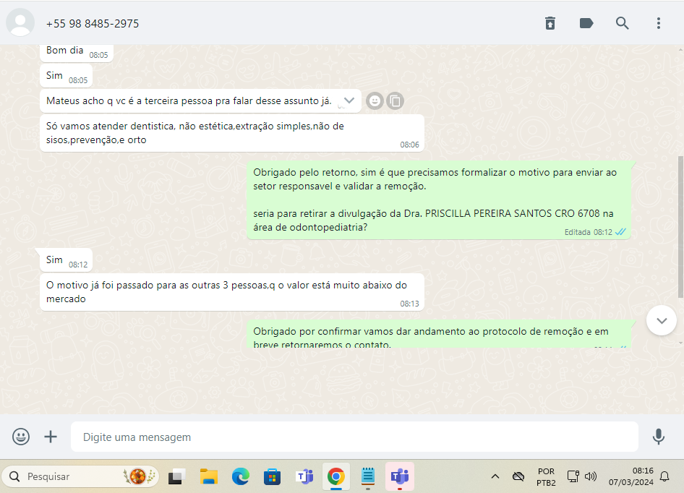React with emoji to Mateus message
The image size is (684, 493).
coord(375,101)
